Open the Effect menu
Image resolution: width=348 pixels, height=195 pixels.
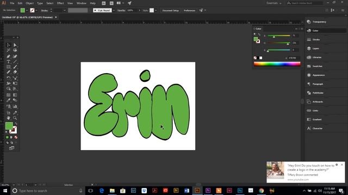coord(60,3)
